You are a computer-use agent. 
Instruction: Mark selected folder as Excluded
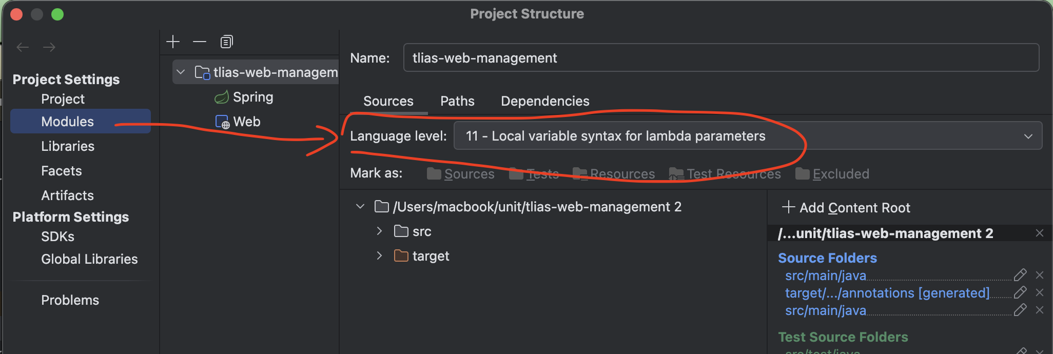pyautogui.click(x=832, y=174)
